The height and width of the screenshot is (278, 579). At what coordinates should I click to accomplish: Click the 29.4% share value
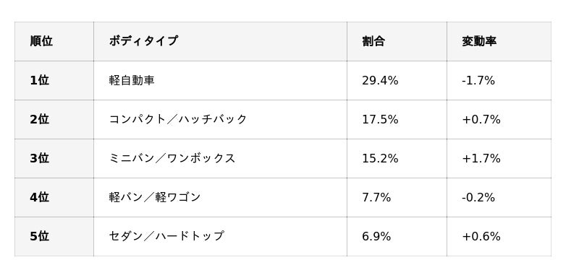pos(380,80)
